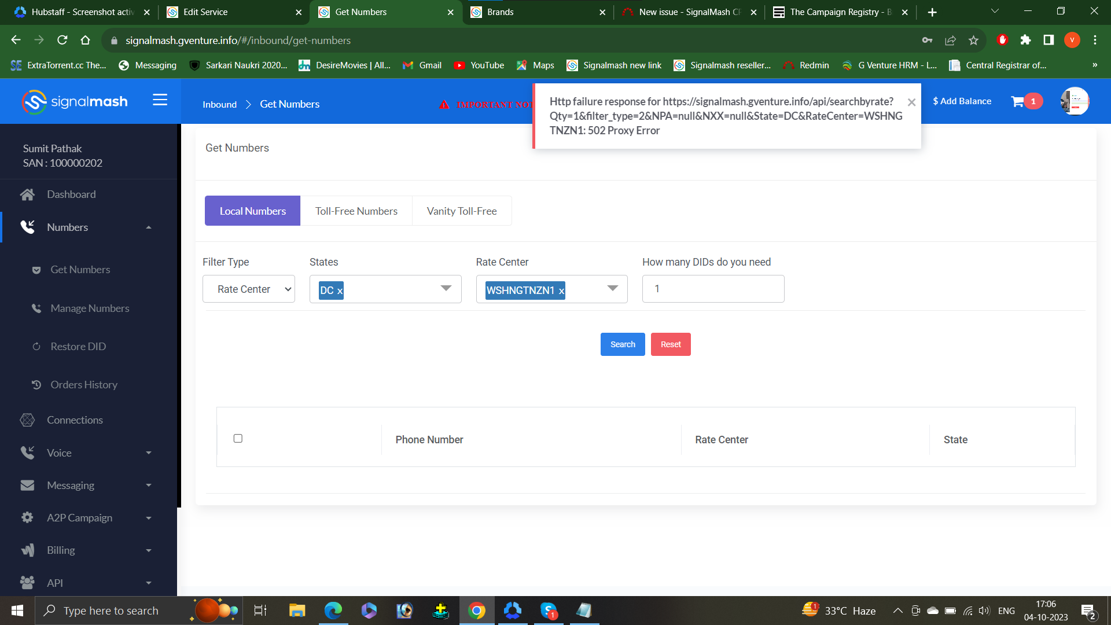Viewport: 1111px width, 625px height.
Task: Open the shopping cart icon
Action: 1017,102
